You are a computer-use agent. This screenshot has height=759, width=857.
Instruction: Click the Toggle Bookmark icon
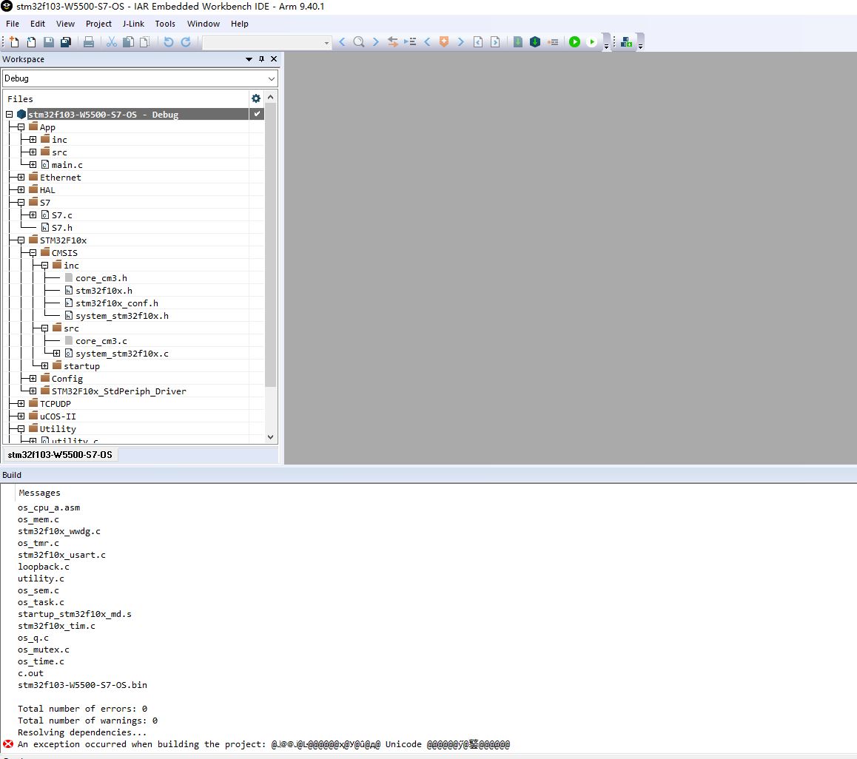[x=444, y=42]
